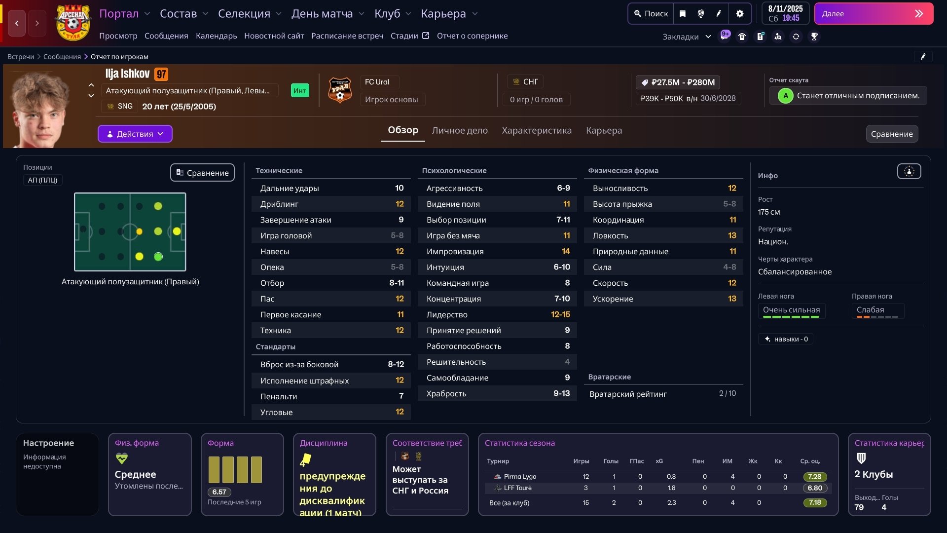
Task: Click the globe icon in the top toolbar
Action: click(x=701, y=14)
